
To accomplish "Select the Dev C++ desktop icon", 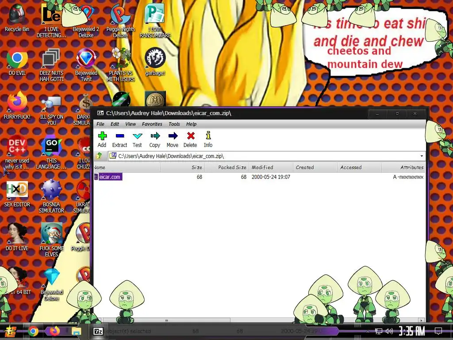I will tap(17, 152).
